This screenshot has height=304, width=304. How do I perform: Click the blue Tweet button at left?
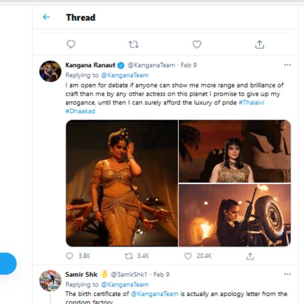pos(8,263)
